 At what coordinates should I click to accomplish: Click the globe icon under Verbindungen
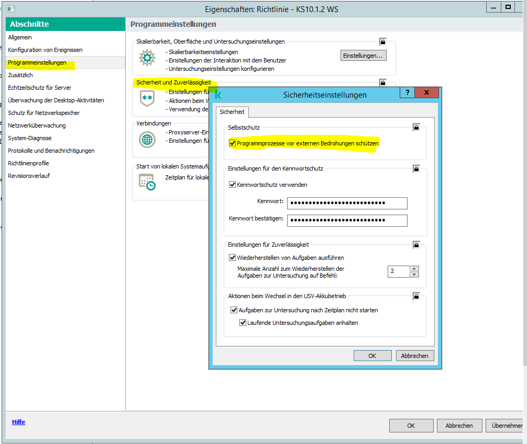click(x=147, y=140)
